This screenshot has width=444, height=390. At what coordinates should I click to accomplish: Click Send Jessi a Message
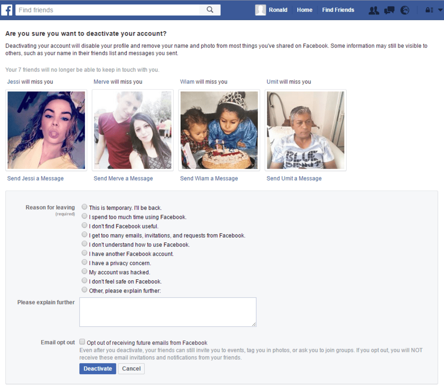(x=36, y=178)
